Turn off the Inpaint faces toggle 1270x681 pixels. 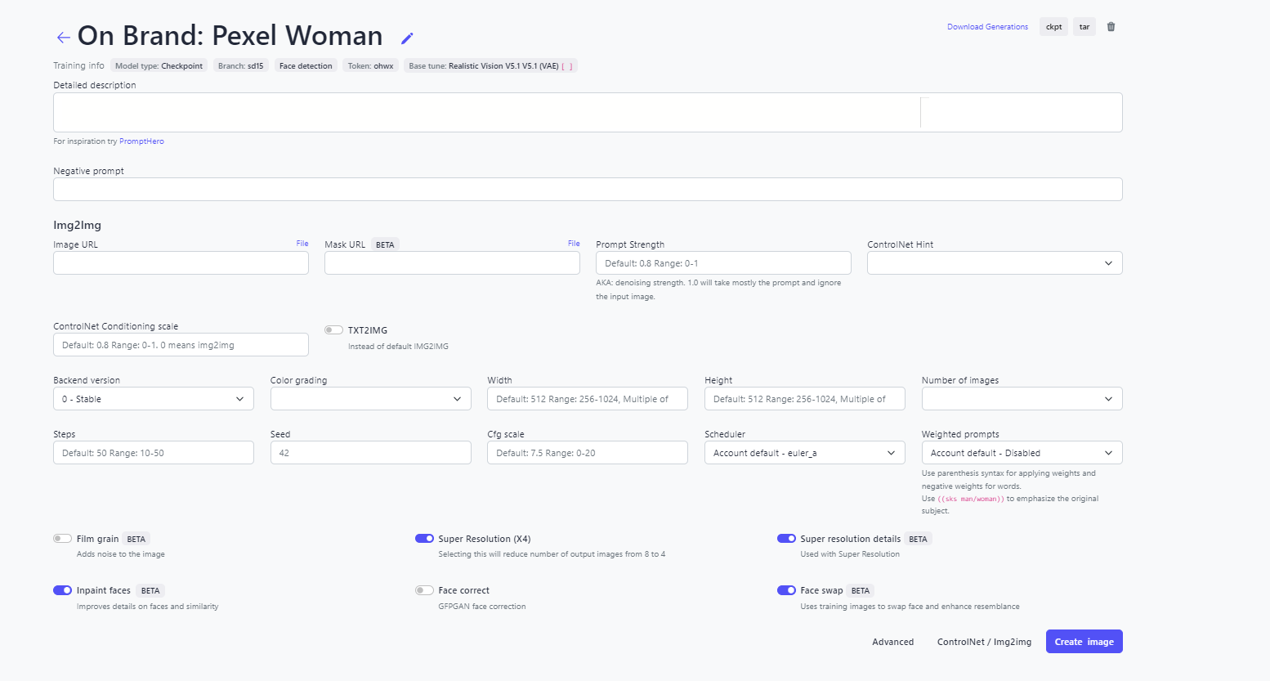(x=62, y=590)
